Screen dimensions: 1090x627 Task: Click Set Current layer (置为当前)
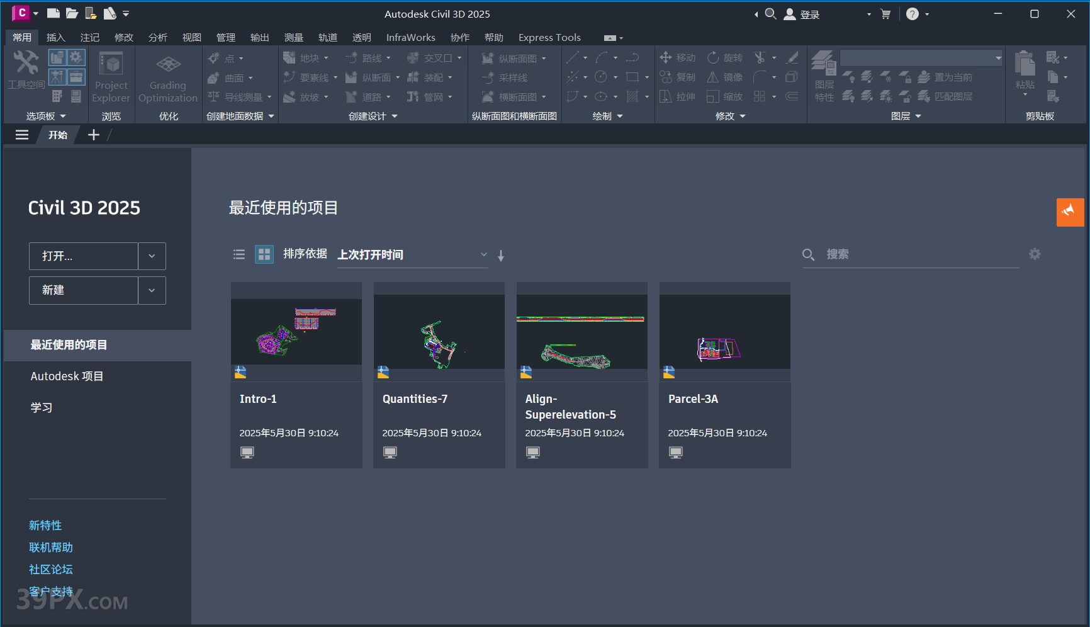click(945, 77)
